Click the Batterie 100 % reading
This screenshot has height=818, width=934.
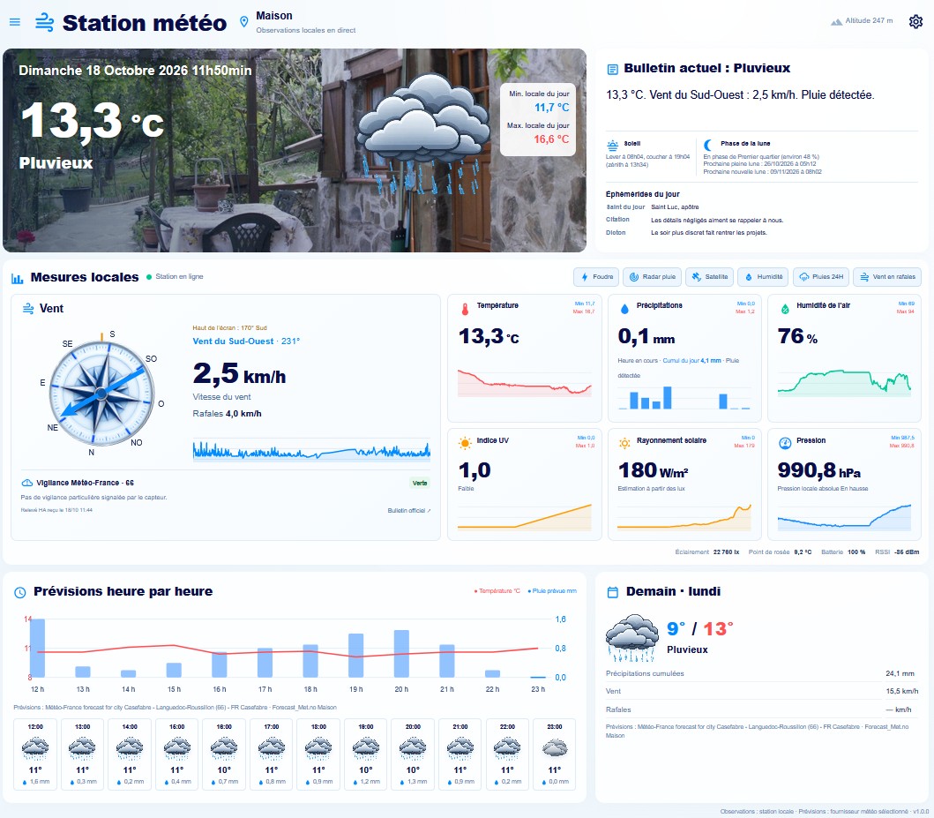[x=843, y=552]
